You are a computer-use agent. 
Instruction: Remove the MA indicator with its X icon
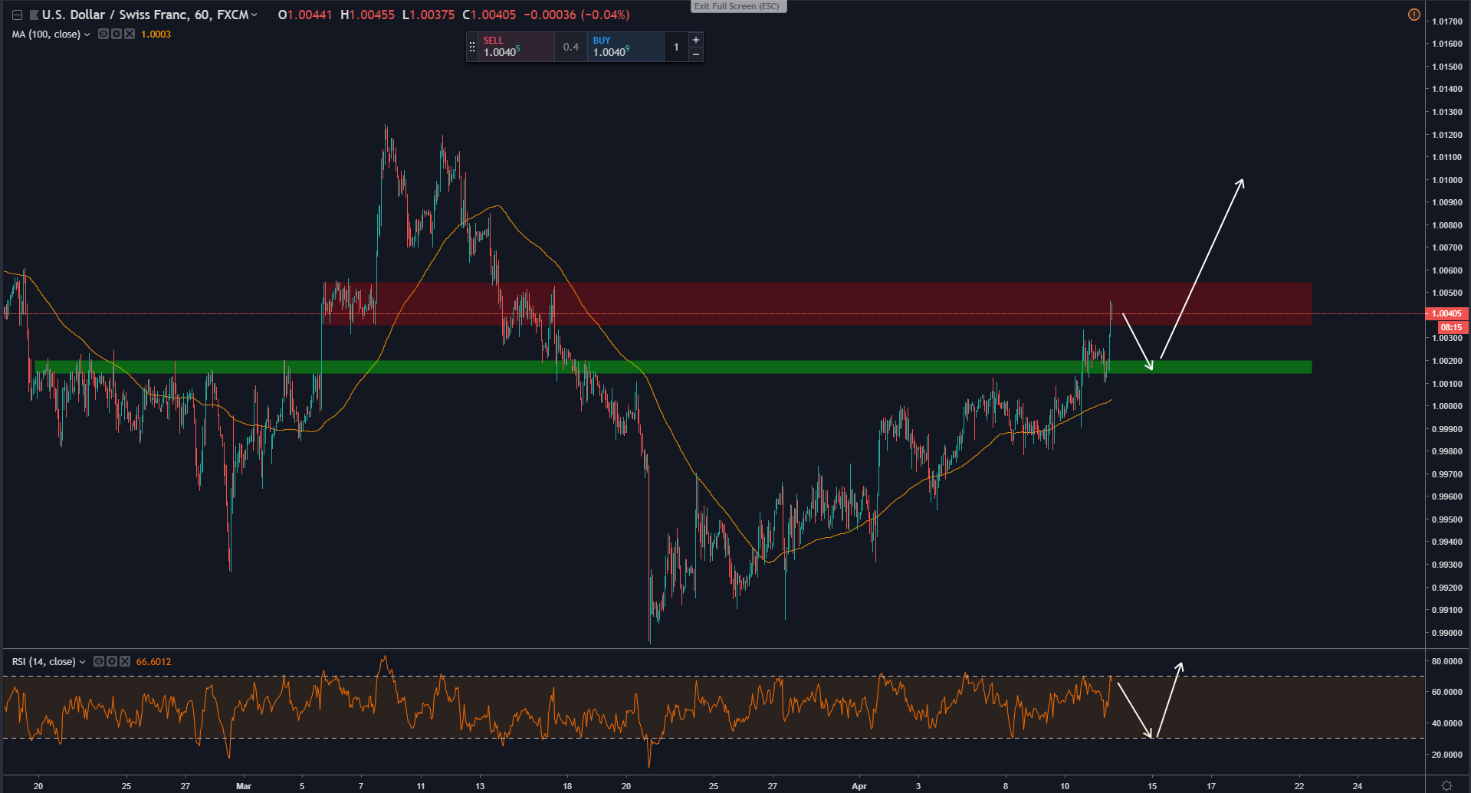tap(130, 34)
